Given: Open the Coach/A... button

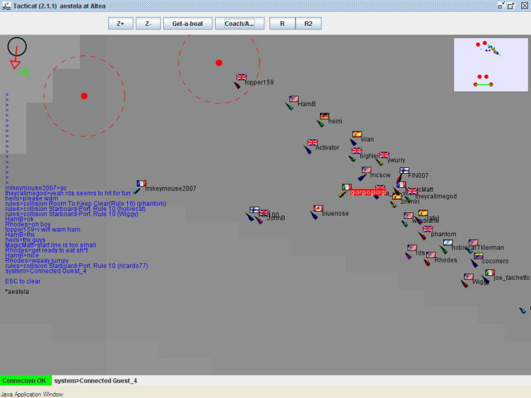Looking at the screenshot, I should tap(240, 23).
